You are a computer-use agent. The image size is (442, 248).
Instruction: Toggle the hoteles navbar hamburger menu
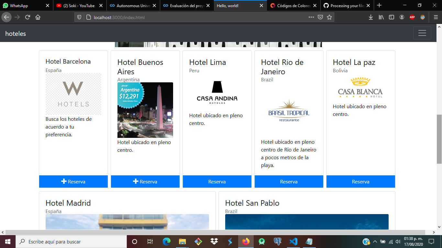pos(422,33)
